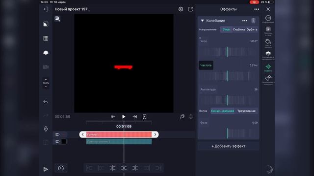
Task: Click the camera icon in left sidebar
Action: [46, 67]
